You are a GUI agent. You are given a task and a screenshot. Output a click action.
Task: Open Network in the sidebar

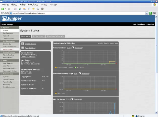(x=6, y=36)
